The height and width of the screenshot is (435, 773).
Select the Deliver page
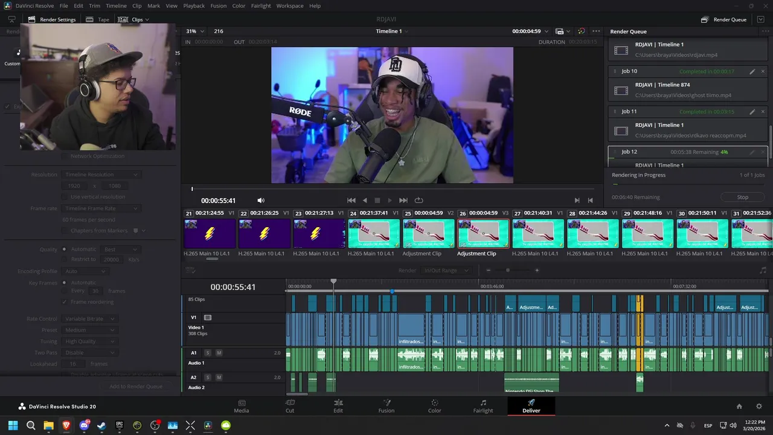[x=531, y=406]
